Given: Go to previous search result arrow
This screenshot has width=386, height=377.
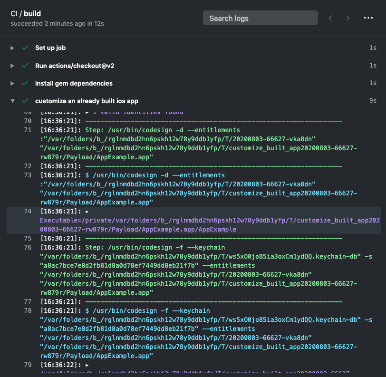Looking at the screenshot, I should coord(330,18).
